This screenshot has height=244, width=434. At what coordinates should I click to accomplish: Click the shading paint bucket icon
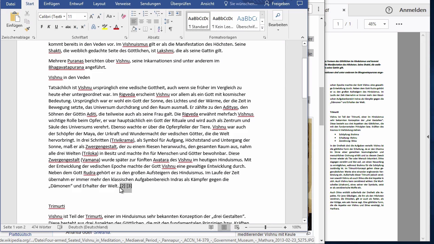(x=134, y=29)
